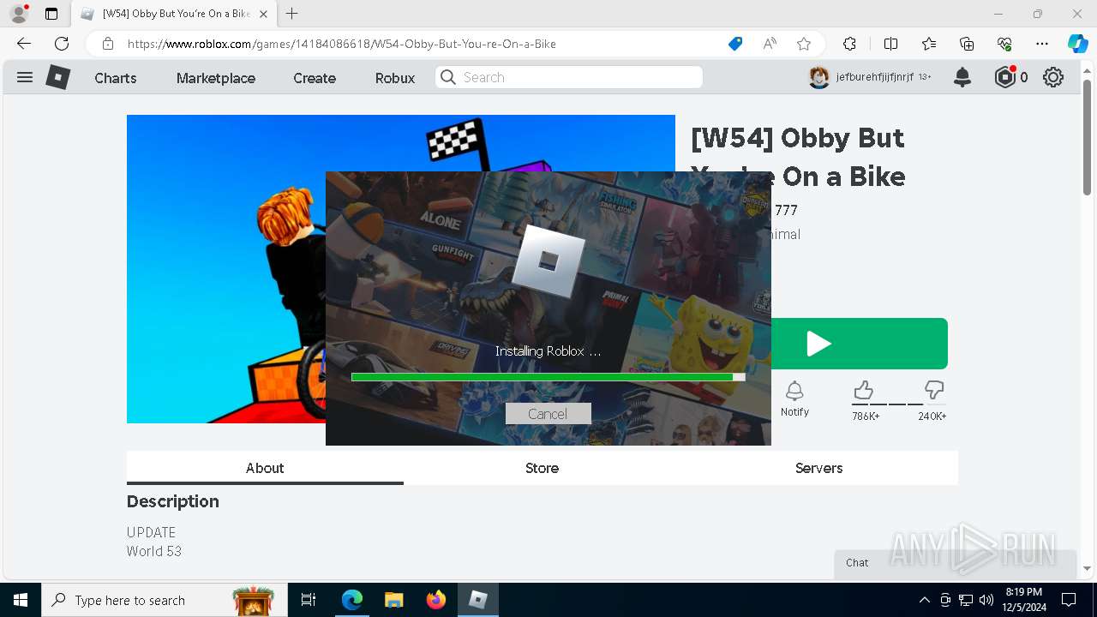Viewport: 1097px width, 617px height.
Task: Click the username jefburehfjijfjnrjf
Action: 874,77
